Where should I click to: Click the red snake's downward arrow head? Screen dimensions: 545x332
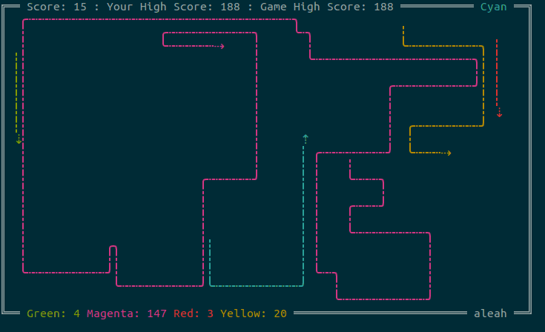(500, 114)
